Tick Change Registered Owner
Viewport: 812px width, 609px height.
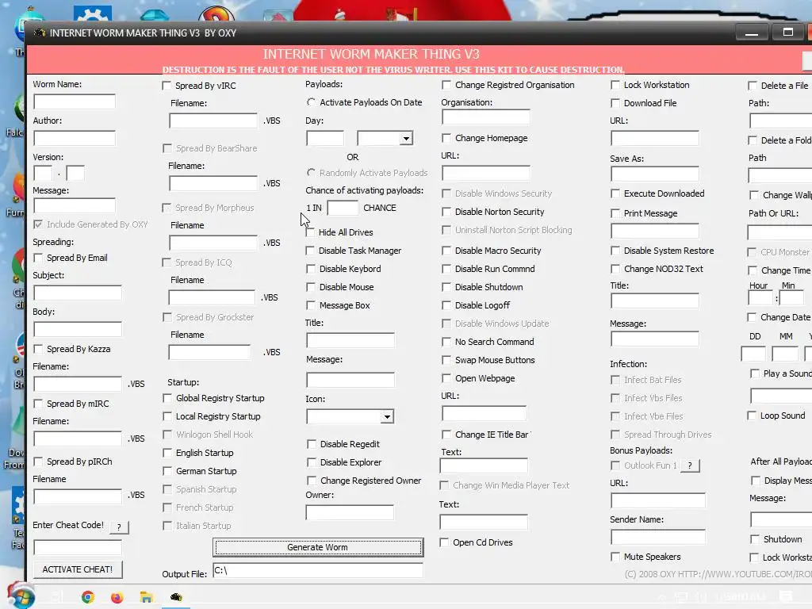coord(311,481)
